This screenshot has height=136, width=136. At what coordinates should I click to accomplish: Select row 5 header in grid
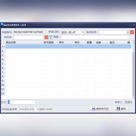[3, 63]
